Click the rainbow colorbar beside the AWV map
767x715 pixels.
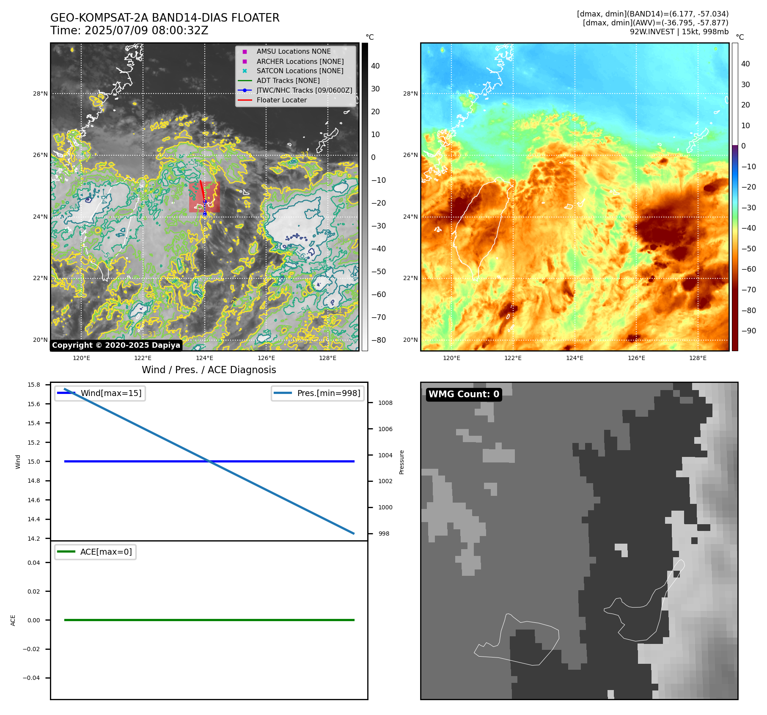(x=735, y=197)
